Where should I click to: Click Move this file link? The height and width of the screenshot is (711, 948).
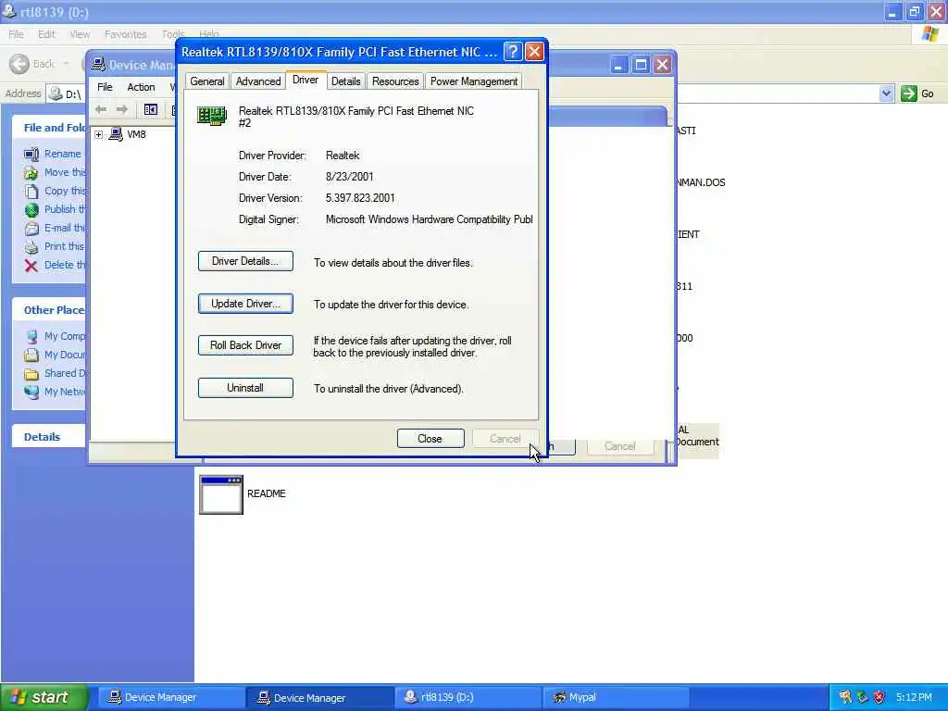pos(66,172)
